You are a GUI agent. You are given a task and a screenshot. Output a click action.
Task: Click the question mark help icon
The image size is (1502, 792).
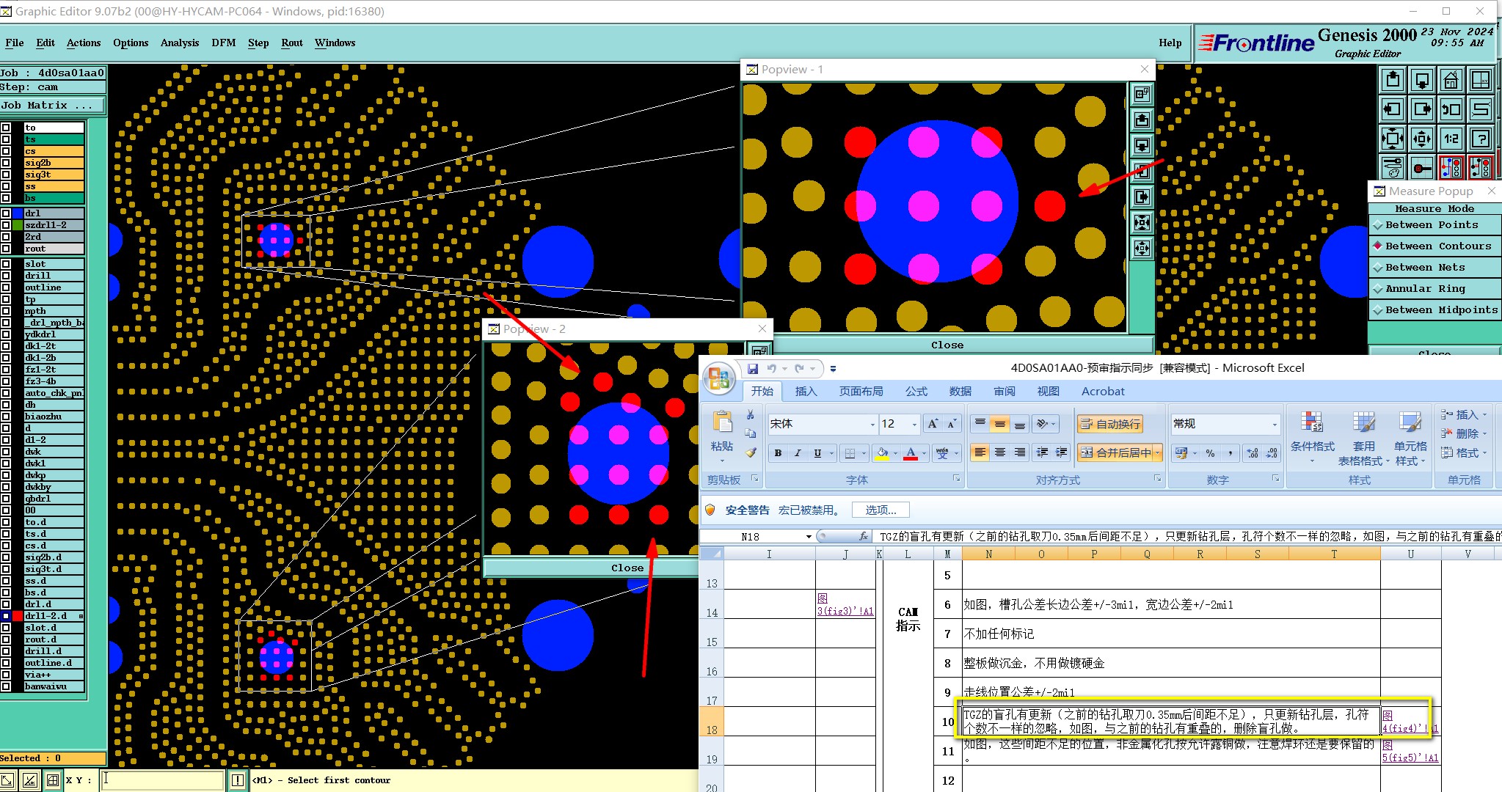(x=1481, y=139)
